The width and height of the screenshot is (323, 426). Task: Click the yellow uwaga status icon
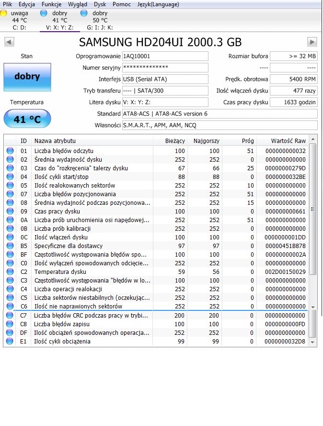3,13
